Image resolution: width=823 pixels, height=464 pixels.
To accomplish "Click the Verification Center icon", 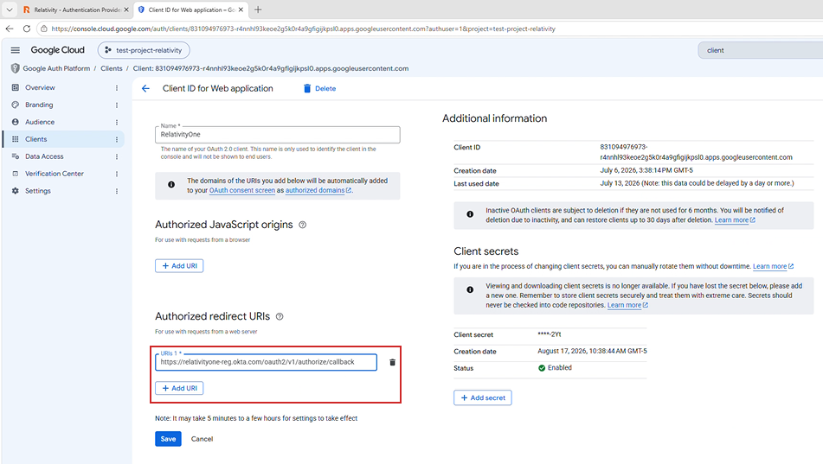I will tap(16, 174).
